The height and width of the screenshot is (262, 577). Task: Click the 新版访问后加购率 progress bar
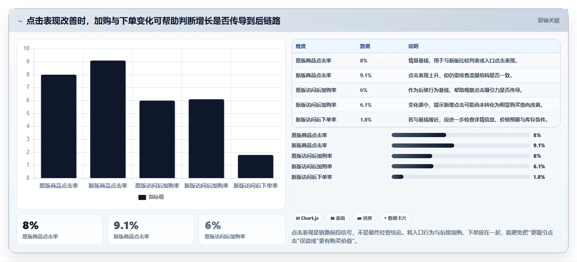[461, 167]
